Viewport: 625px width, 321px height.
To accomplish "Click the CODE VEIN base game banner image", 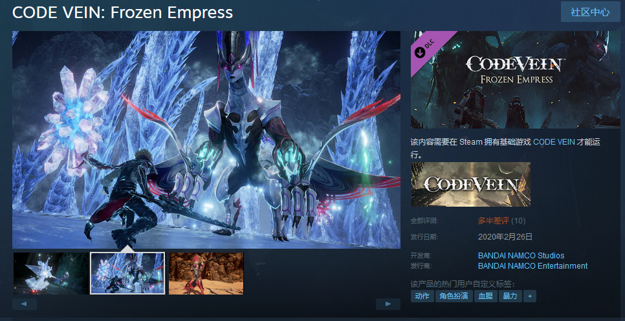I will (471, 184).
